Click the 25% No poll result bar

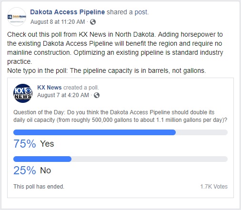pyautogui.click(x=120, y=159)
